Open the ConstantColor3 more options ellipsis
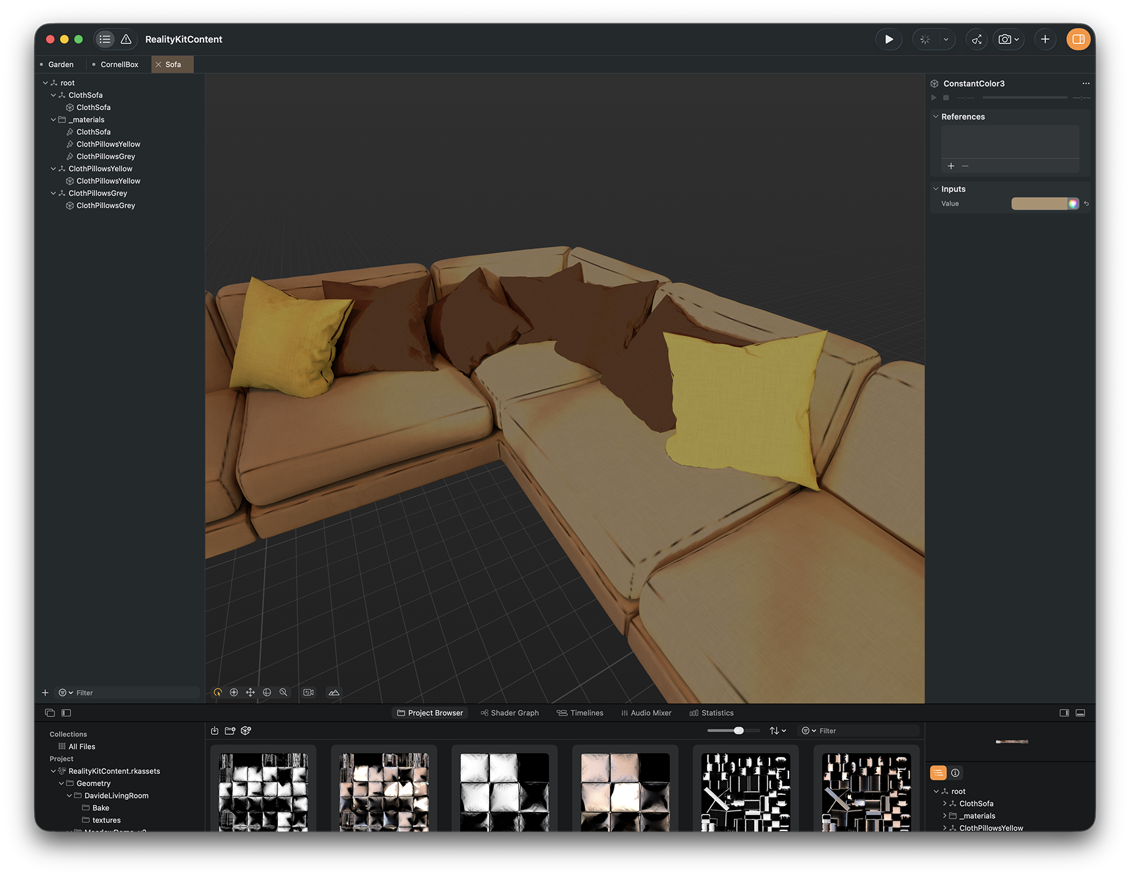1130x877 pixels. point(1086,83)
